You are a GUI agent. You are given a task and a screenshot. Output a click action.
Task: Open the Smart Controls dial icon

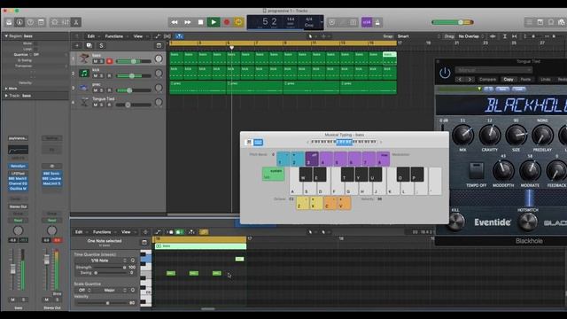(x=55, y=22)
